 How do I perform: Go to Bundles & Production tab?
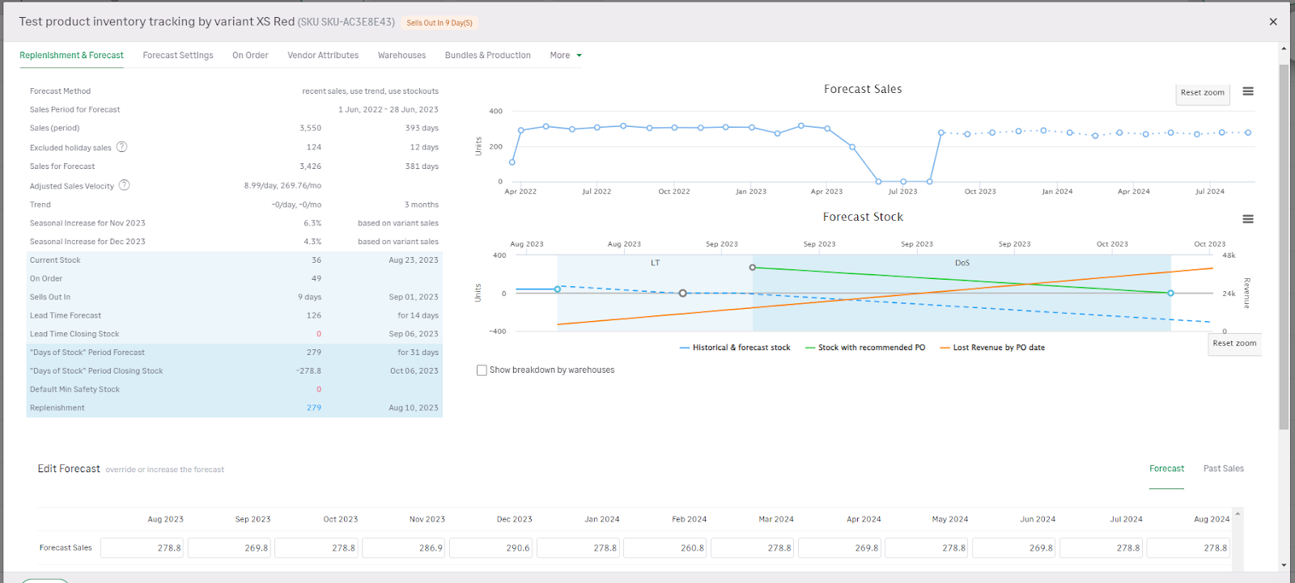(x=487, y=56)
